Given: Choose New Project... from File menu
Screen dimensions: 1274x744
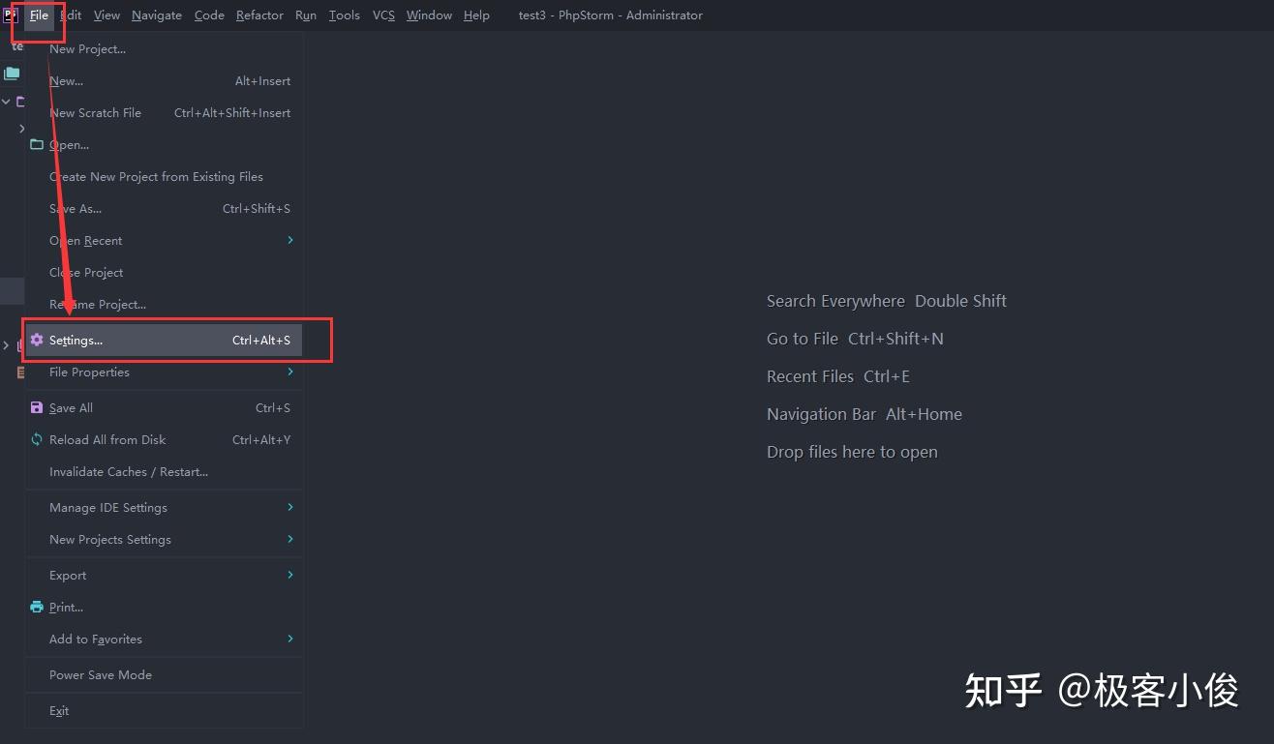Looking at the screenshot, I should [x=164, y=48].
